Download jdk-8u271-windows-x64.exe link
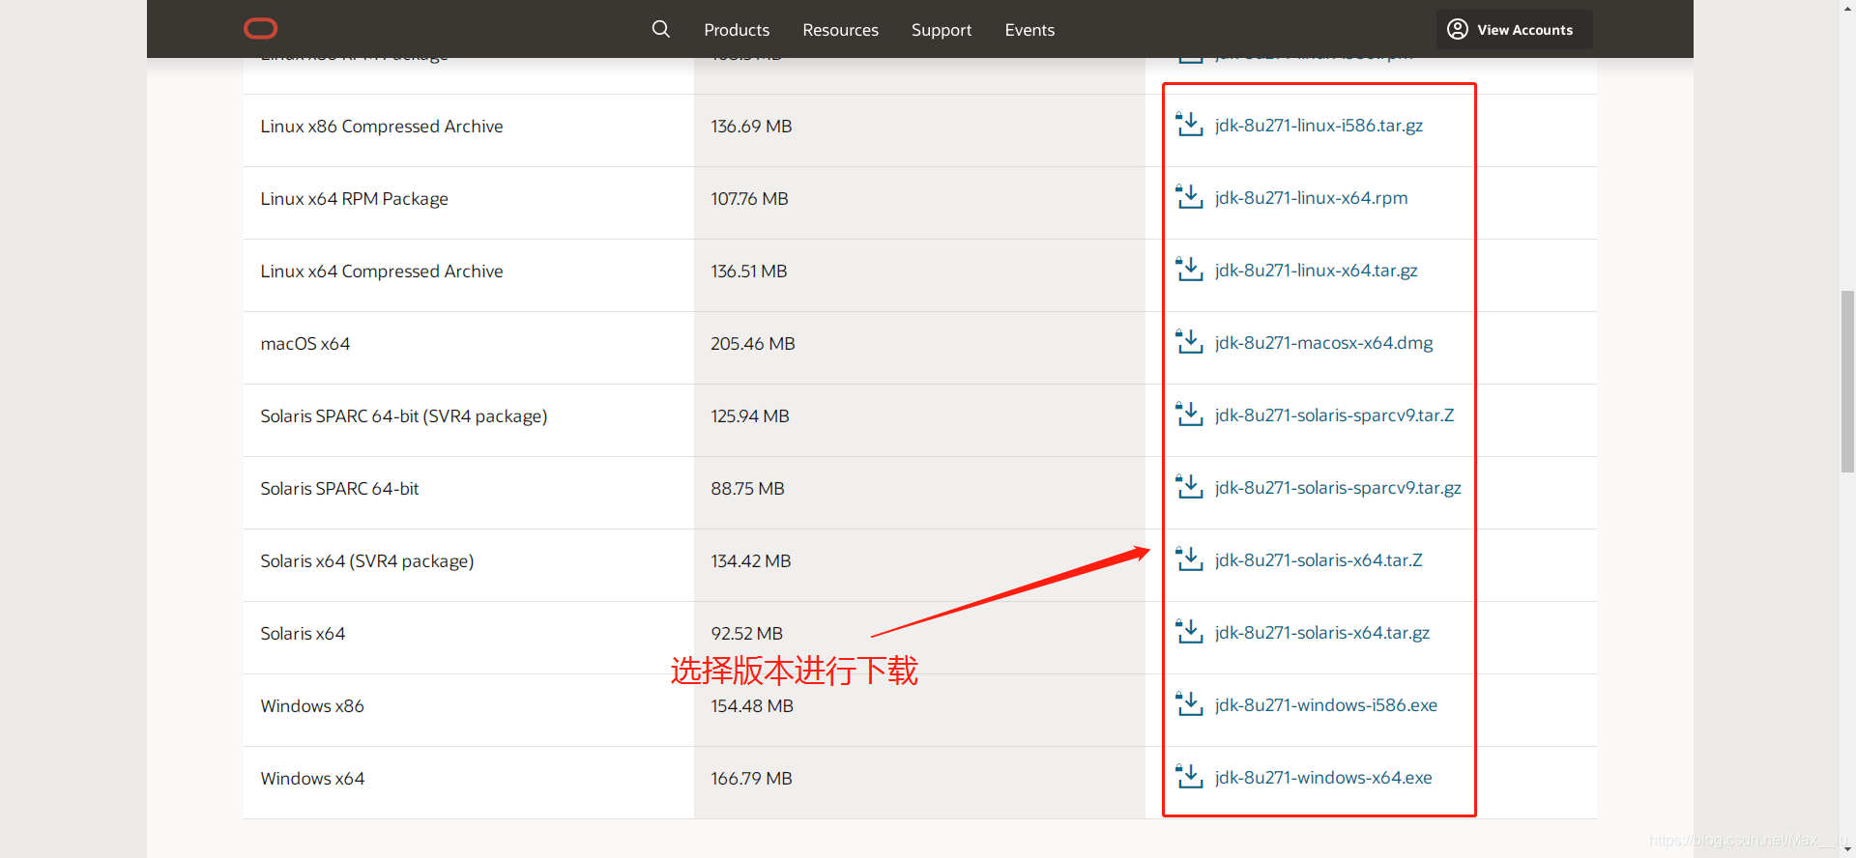The width and height of the screenshot is (1856, 858). tap(1323, 778)
